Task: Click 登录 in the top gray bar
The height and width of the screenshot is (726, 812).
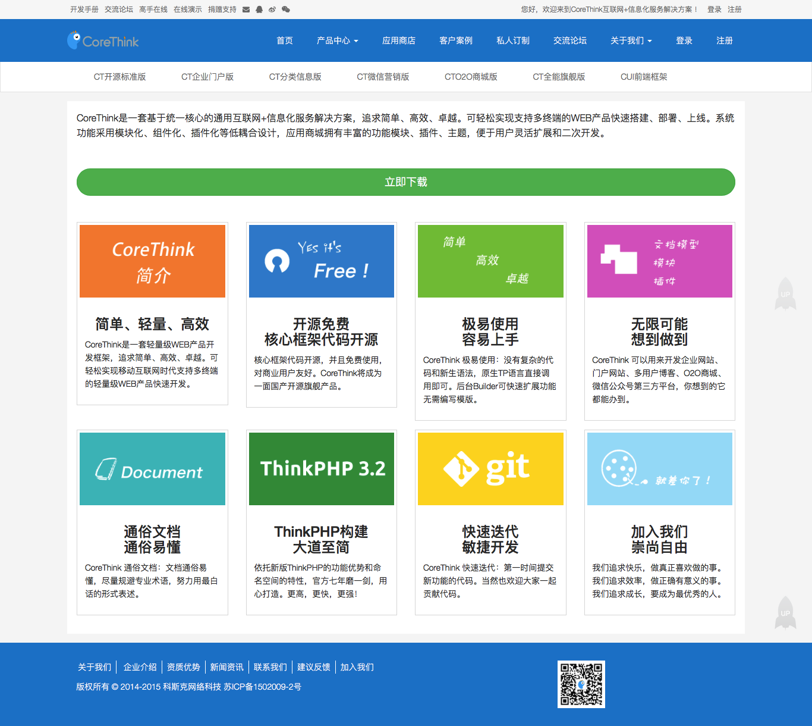Action: [x=715, y=10]
